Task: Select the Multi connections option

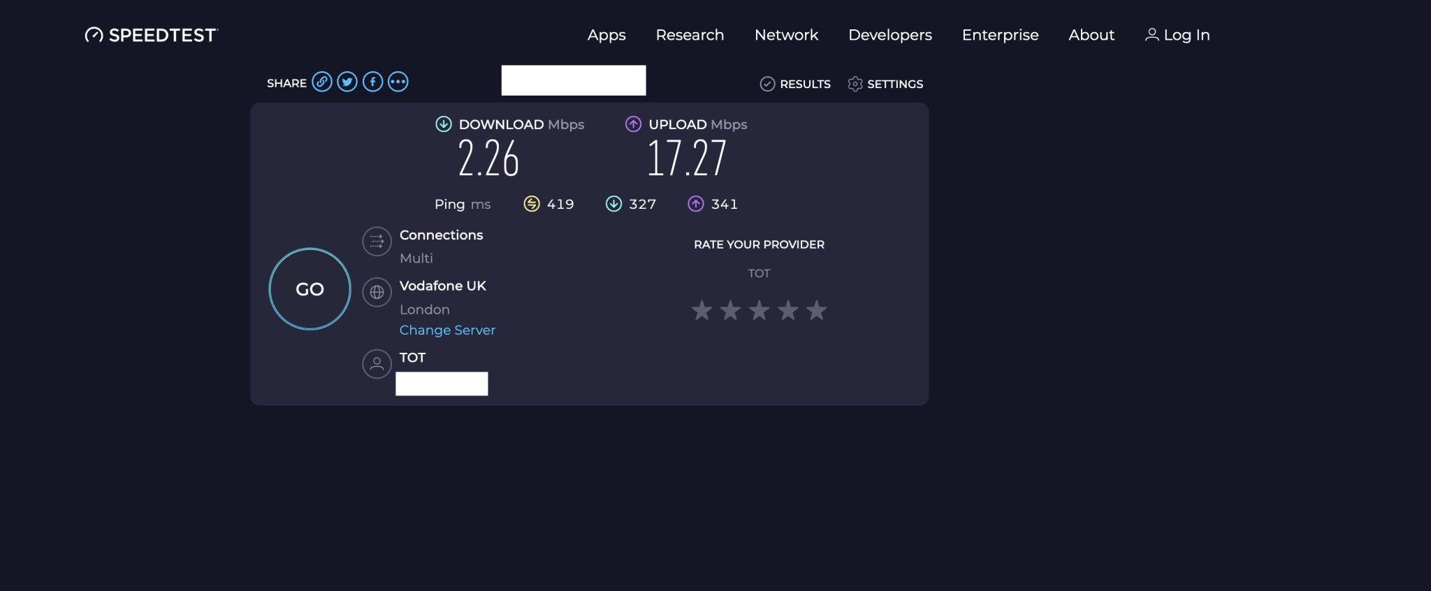Action: 416,258
